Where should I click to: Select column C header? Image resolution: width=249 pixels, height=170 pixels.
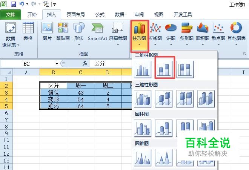coord(80,72)
